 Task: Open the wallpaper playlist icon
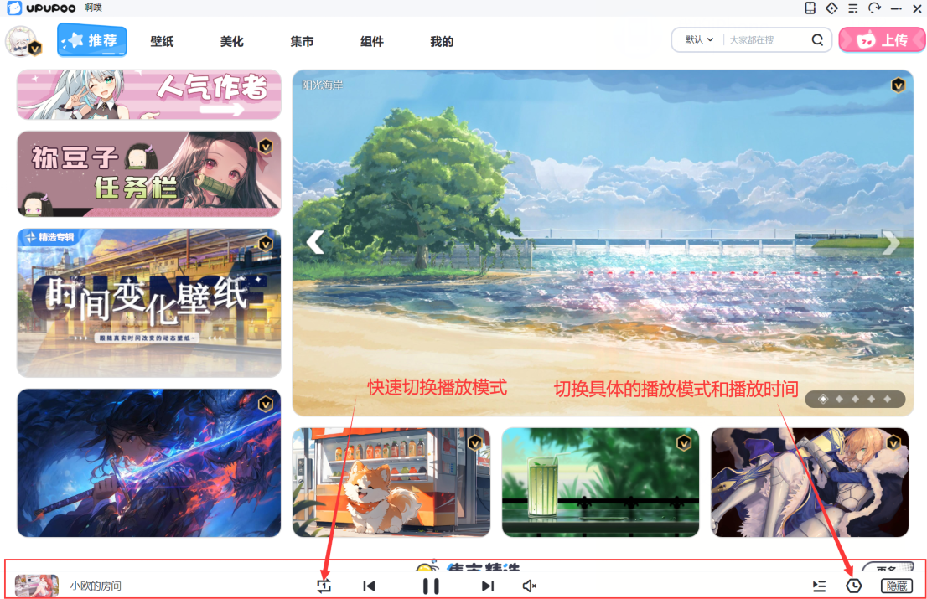point(820,586)
